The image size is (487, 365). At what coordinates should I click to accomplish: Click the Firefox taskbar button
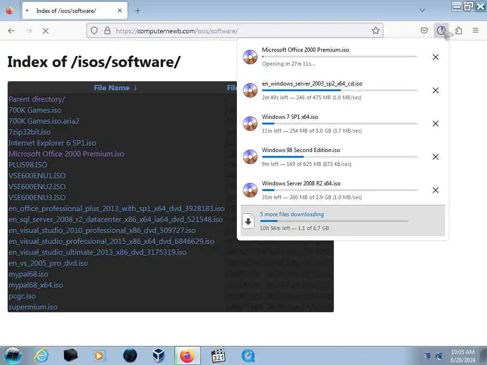[x=187, y=355]
